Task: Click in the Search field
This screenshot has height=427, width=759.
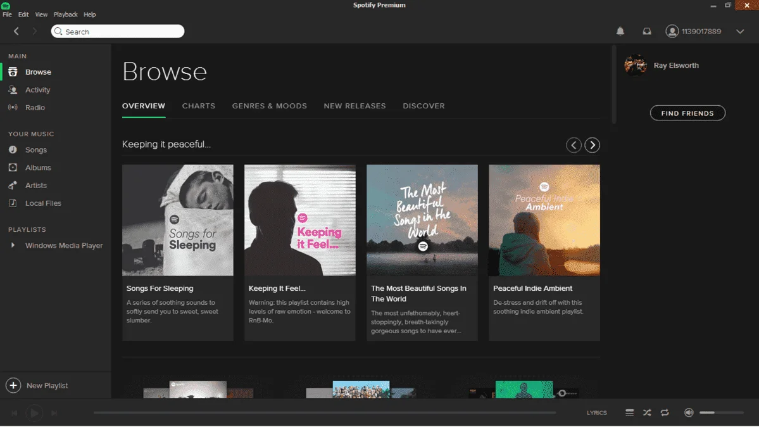Action: (118, 32)
